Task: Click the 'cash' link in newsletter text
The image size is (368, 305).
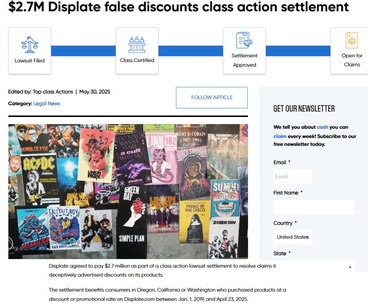Action: (x=322, y=127)
